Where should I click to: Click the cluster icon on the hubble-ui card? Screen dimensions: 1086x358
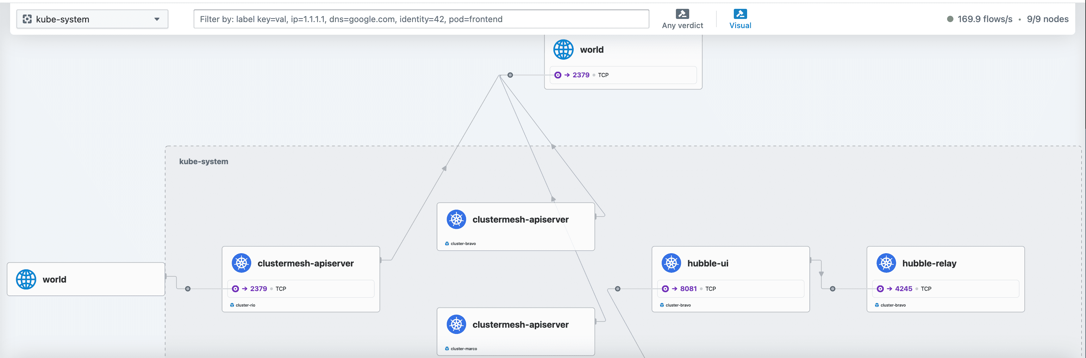click(x=662, y=305)
